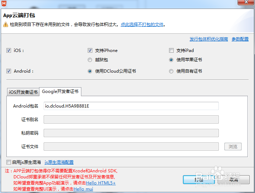
Task: Open the Hello HTML5+ link
Action: pyautogui.click(x=101, y=183)
